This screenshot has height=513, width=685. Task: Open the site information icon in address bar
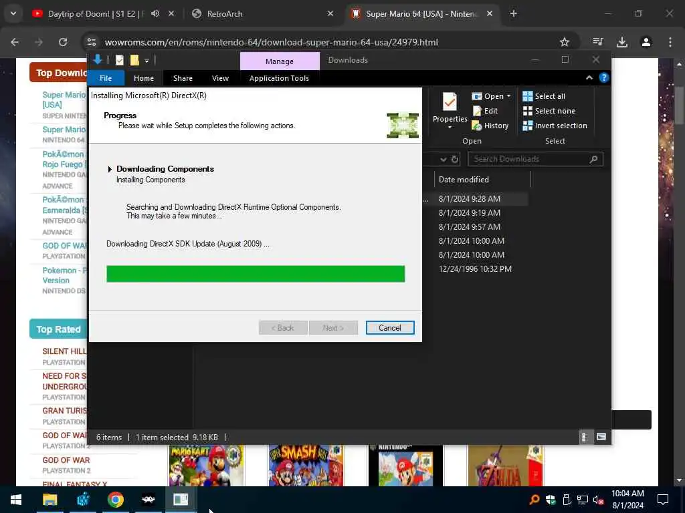click(92, 42)
